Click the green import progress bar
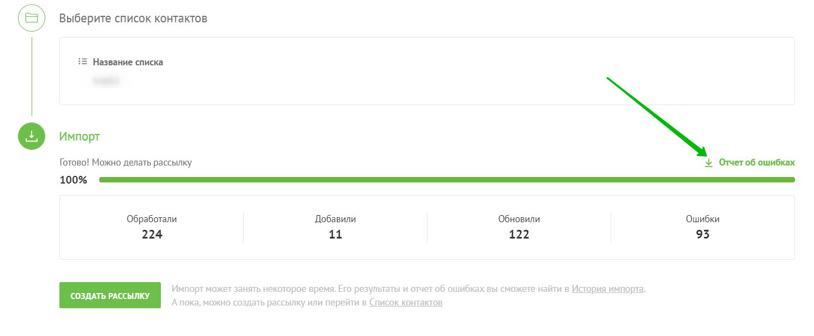This screenshot has height=336, width=814. pos(447,180)
